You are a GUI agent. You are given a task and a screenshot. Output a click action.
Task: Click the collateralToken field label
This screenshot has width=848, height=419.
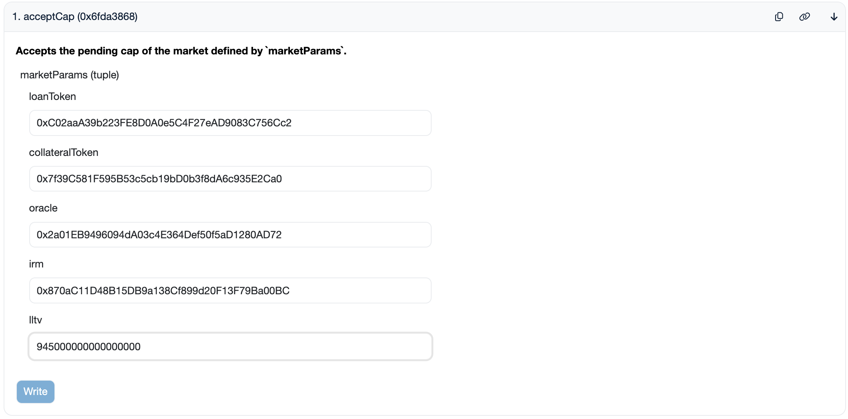coord(64,153)
